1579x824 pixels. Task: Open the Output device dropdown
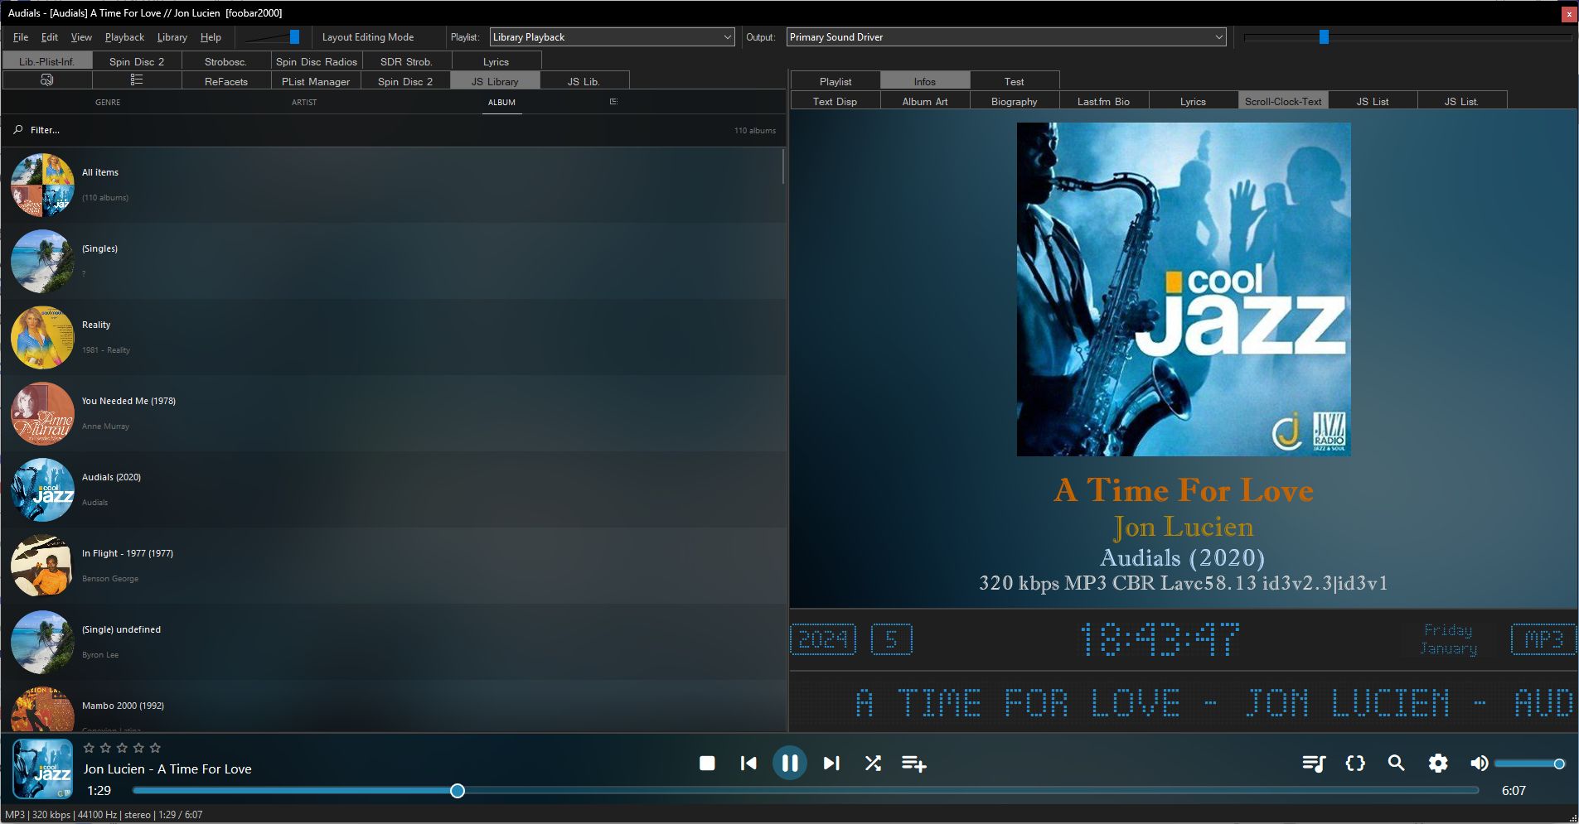[1006, 37]
